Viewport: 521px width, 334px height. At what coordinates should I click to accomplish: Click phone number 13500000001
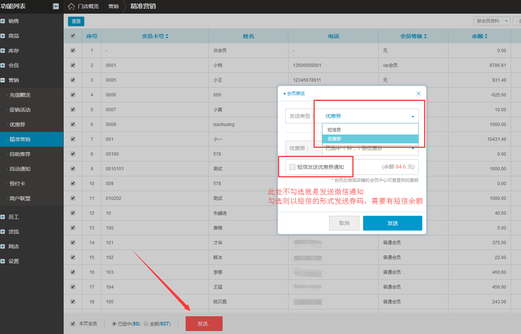(307, 65)
